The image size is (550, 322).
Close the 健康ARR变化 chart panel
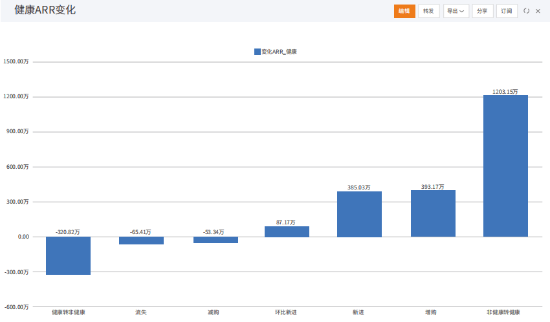click(538, 11)
